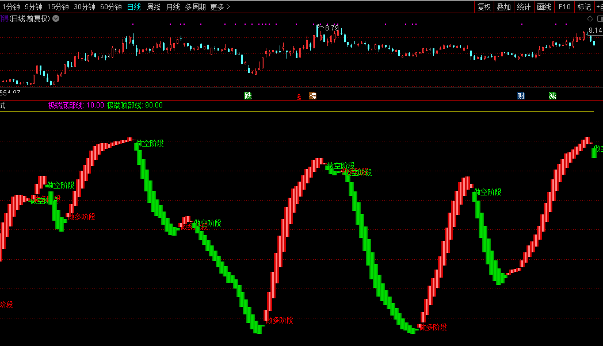
Task: Click the red S signal marker
Action: pyautogui.click(x=299, y=97)
